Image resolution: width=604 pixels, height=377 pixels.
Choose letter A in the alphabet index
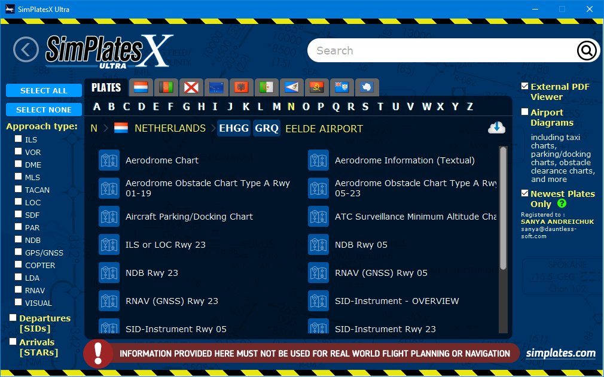pyautogui.click(x=97, y=107)
